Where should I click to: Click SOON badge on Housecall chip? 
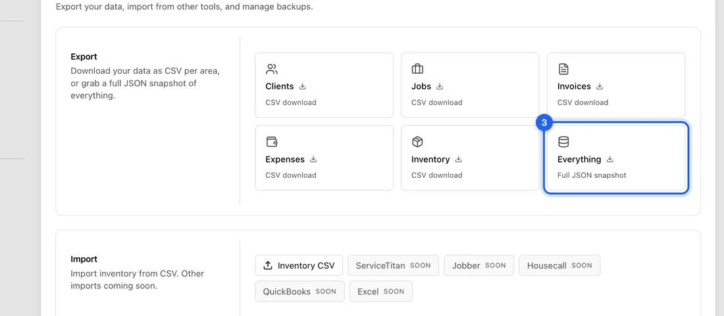582,266
